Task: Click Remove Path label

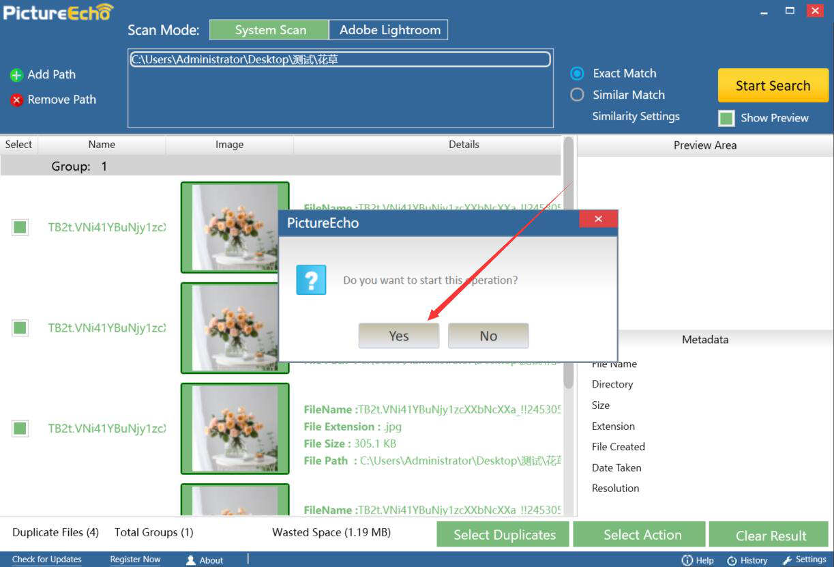Action: point(61,100)
